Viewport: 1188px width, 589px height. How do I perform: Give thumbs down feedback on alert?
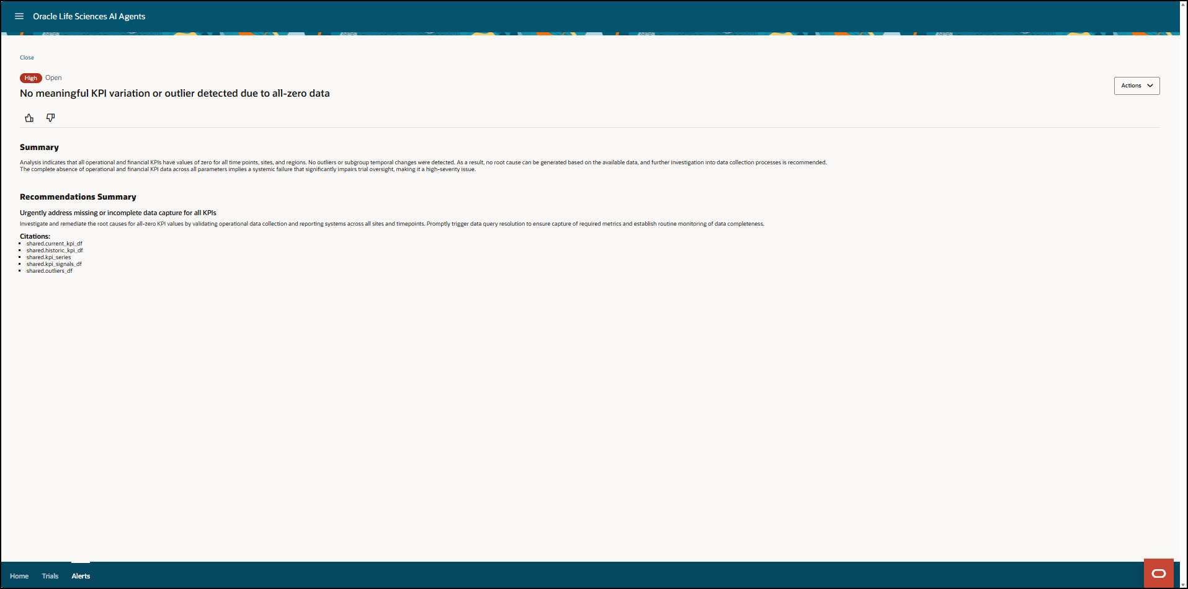pyautogui.click(x=51, y=118)
